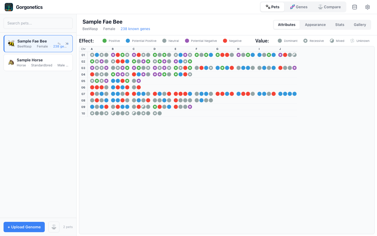377x236 pixels.
Task: Deselect Sample Fae Bee via its X button
Action: click(67, 43)
